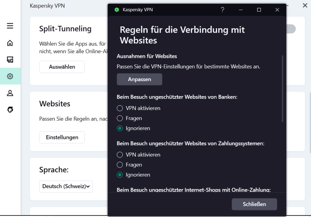Toggle the Split-Tunneling switch
The image size is (311, 217).
(x=290, y=29)
